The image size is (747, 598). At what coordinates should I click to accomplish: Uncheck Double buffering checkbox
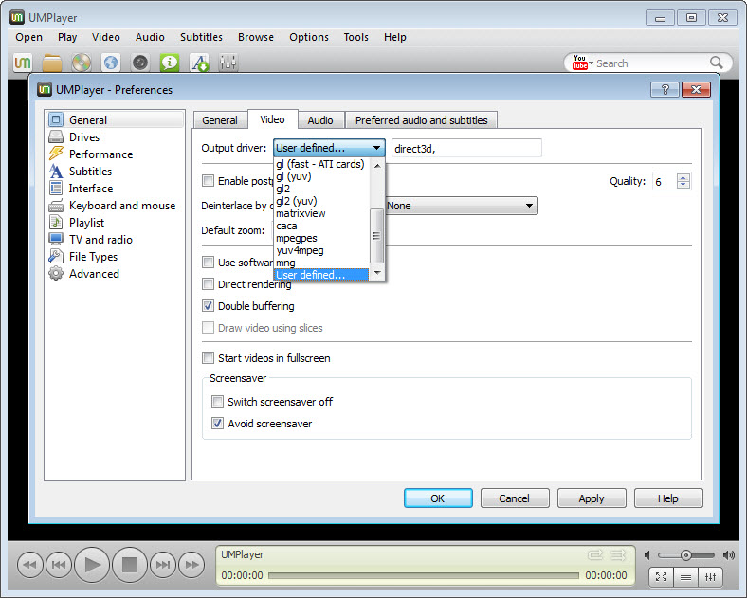click(x=208, y=306)
